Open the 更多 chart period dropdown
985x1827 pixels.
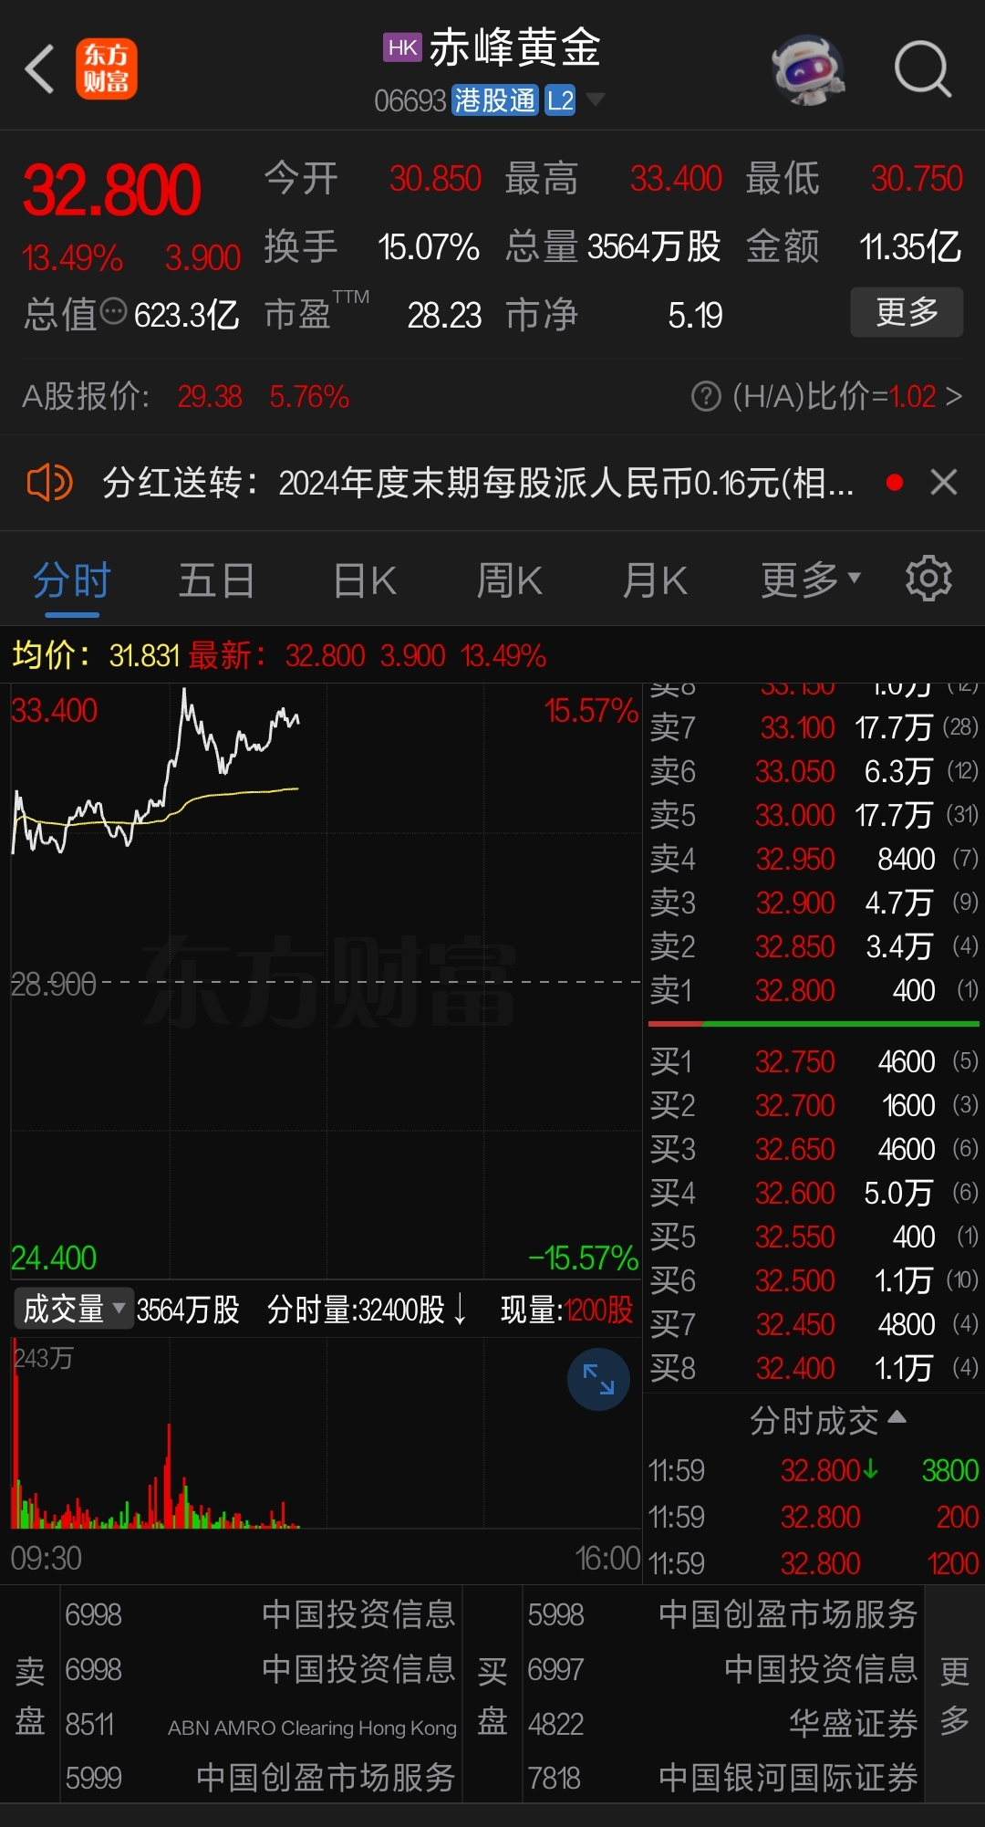pos(811,579)
